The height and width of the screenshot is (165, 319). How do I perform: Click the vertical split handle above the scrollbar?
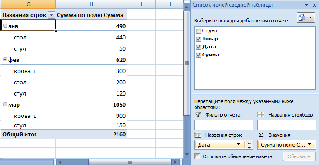[187, 2]
